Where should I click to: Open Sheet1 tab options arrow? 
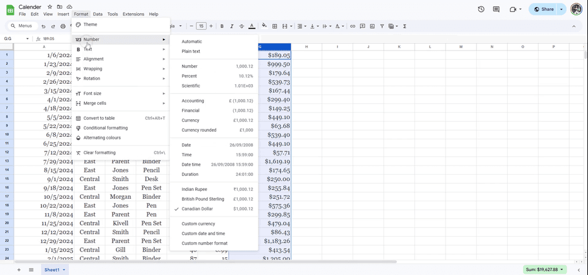coord(64,270)
